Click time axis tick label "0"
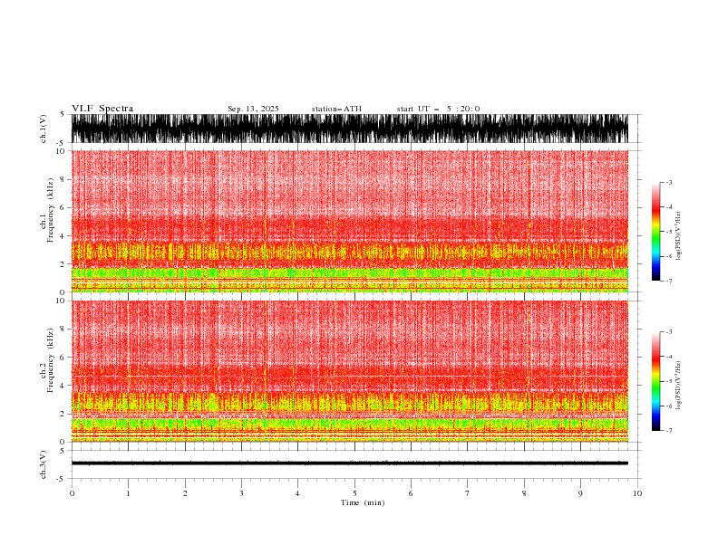The image size is (718, 554). 72,493
